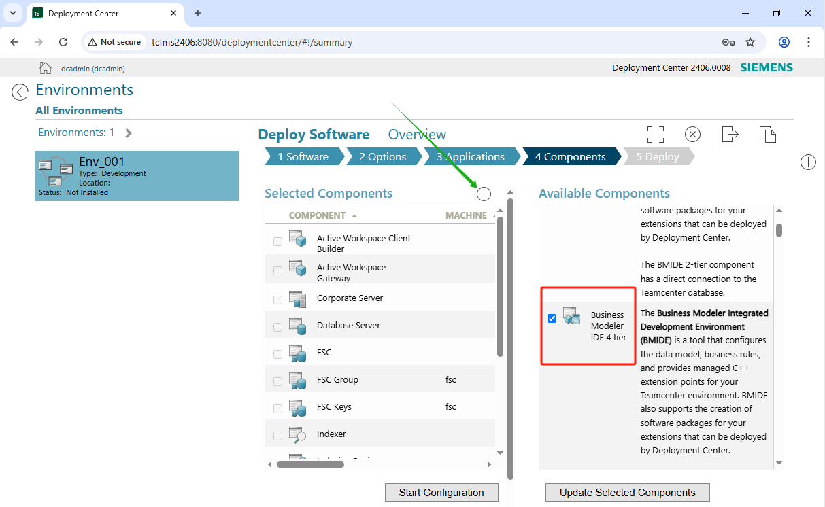Click the Indexer component icon

(298, 435)
